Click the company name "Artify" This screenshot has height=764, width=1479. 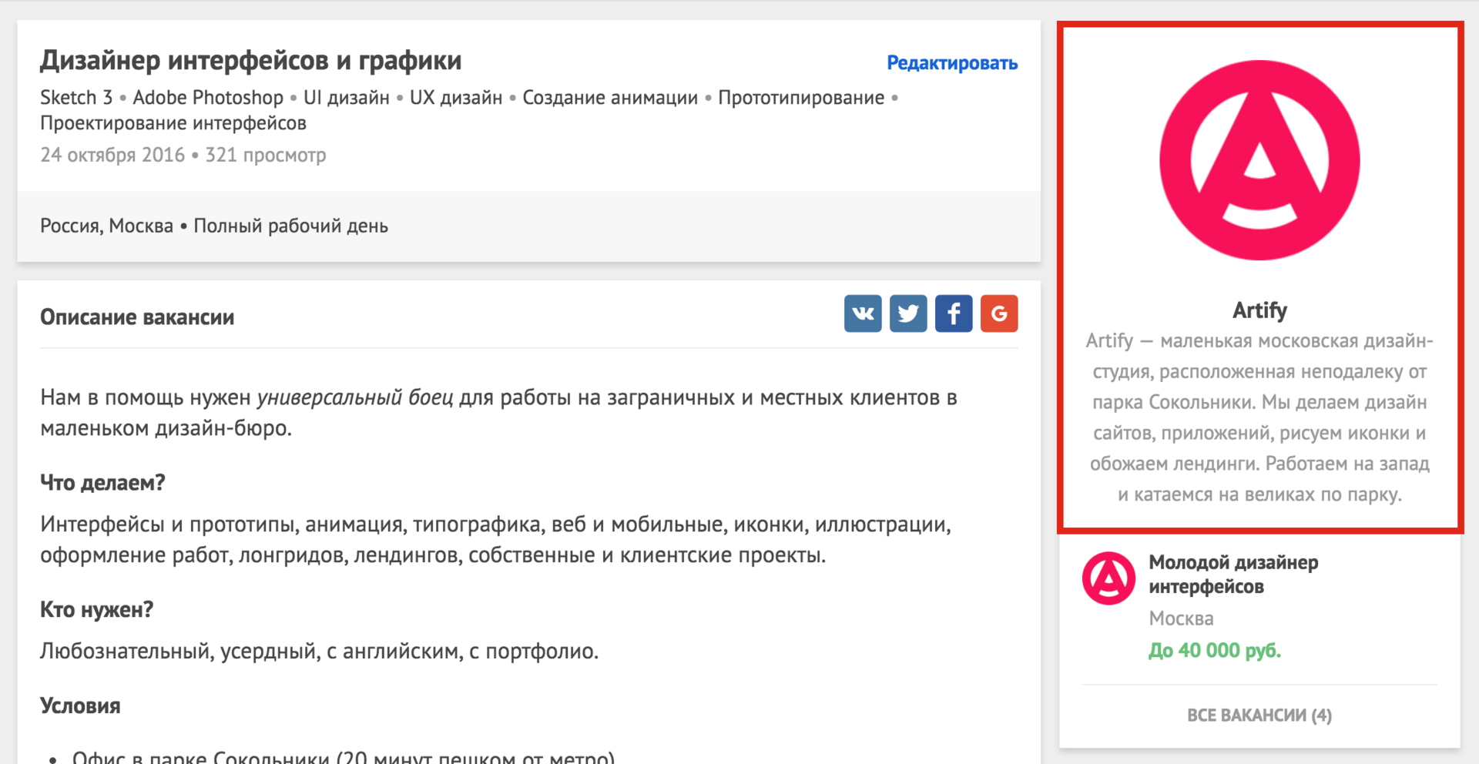click(x=1259, y=310)
